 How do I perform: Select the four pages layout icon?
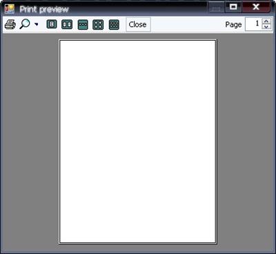98,24
